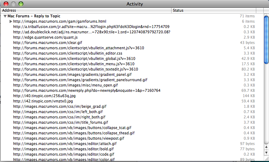
Task: Select the vbulletin_global.js?v=3610 row
Action: pos(132,59)
